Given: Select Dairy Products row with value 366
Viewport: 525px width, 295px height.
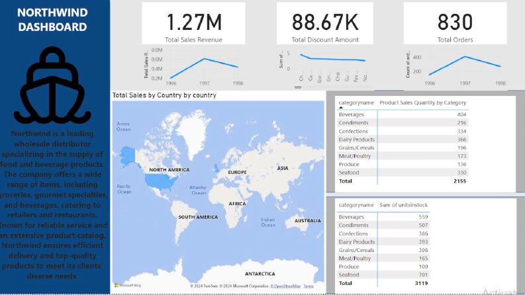Looking at the screenshot, I should pos(402,140).
